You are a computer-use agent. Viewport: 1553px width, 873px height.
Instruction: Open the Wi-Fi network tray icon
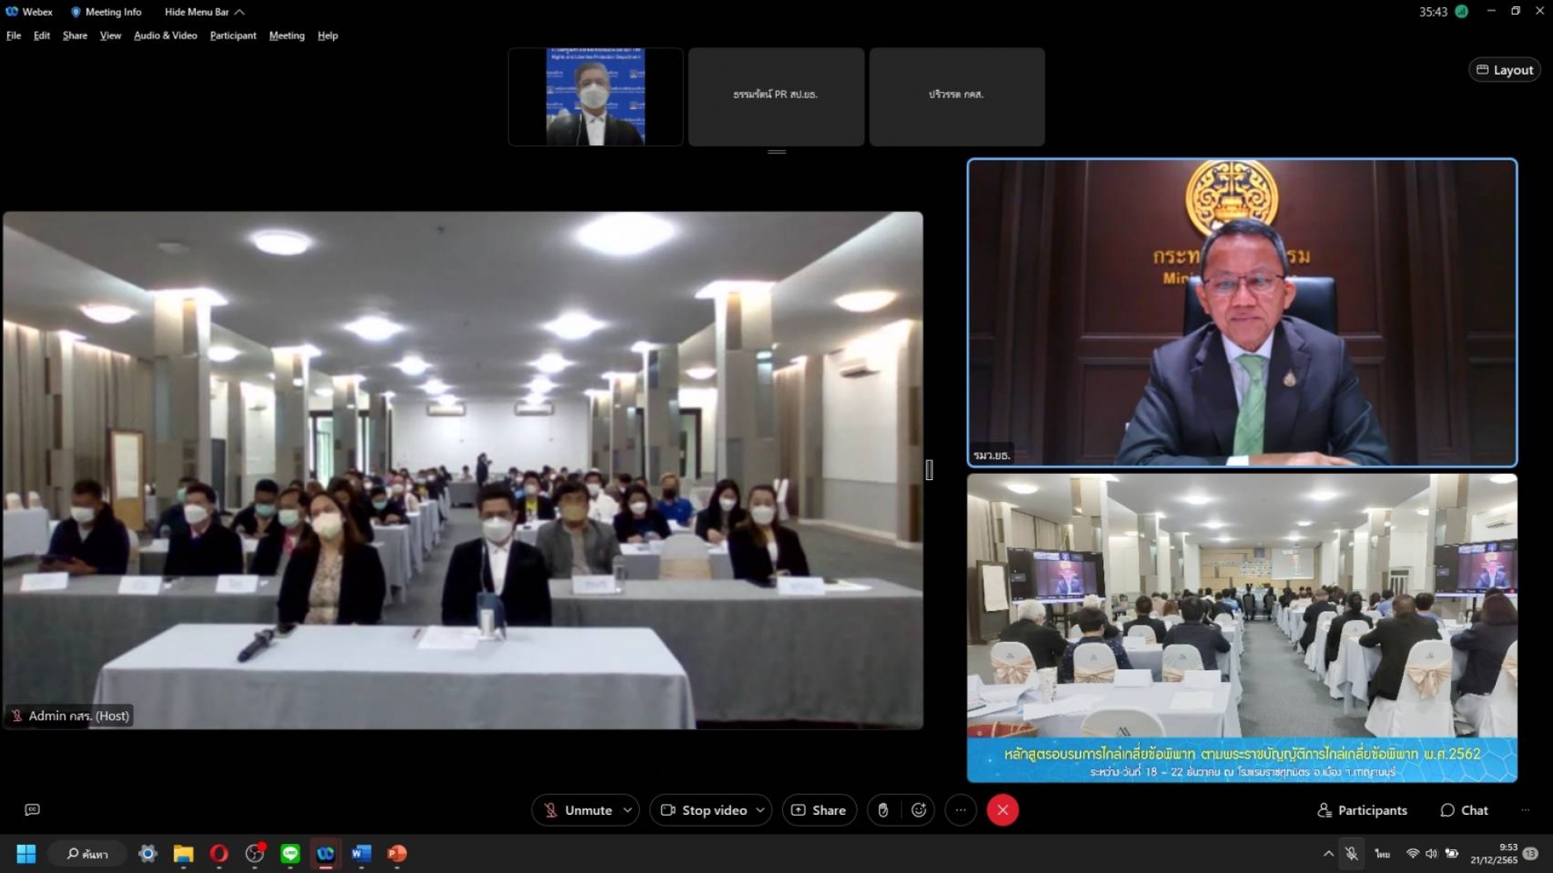pyautogui.click(x=1412, y=853)
